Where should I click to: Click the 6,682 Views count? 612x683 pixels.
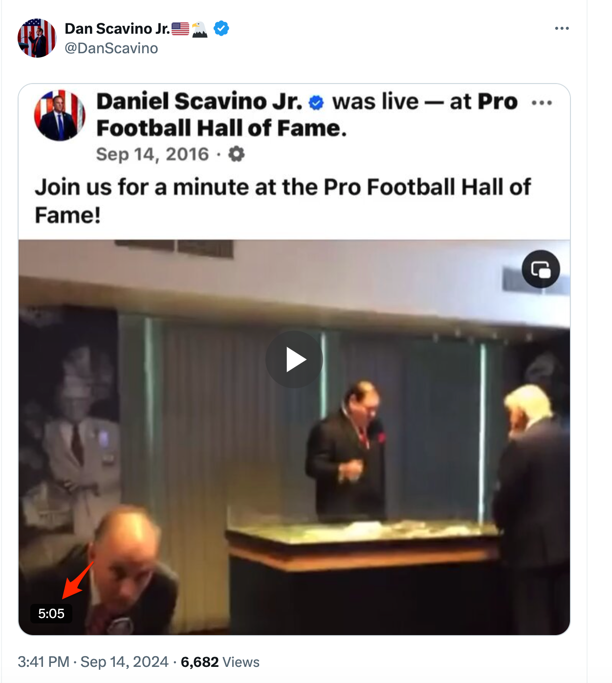pos(220,662)
